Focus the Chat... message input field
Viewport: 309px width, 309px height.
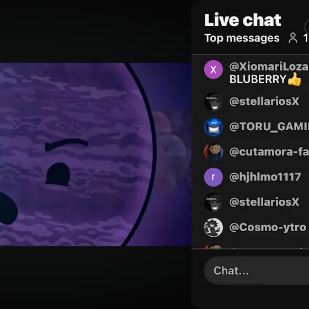[x=257, y=271]
